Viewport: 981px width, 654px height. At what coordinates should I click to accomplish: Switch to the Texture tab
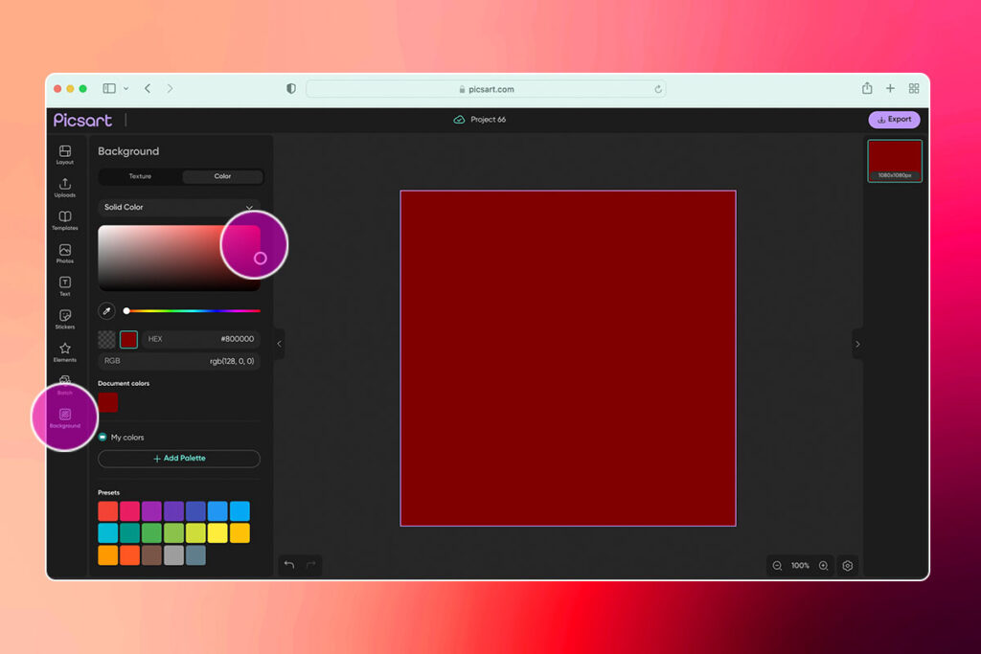140,176
